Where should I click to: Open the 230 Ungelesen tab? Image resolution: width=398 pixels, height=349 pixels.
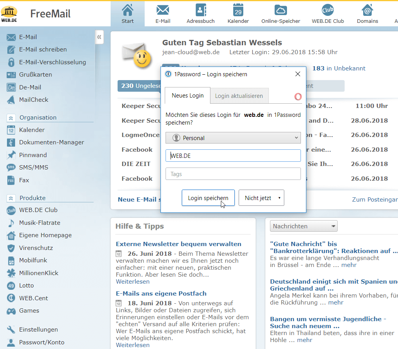pos(139,86)
